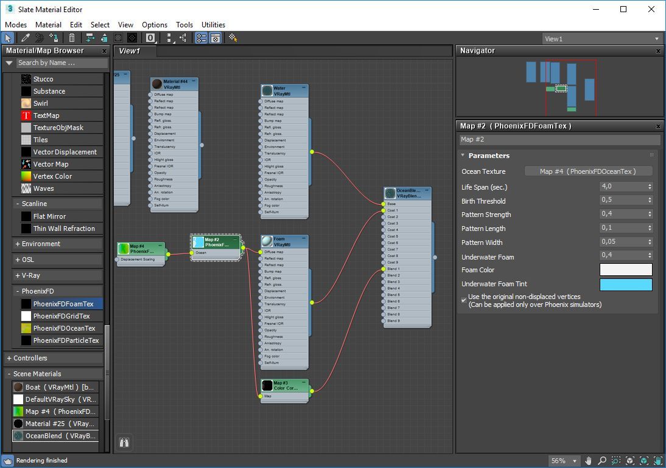
Task: Uncheck Use the original non-displaced vertices
Action: pyautogui.click(x=464, y=300)
